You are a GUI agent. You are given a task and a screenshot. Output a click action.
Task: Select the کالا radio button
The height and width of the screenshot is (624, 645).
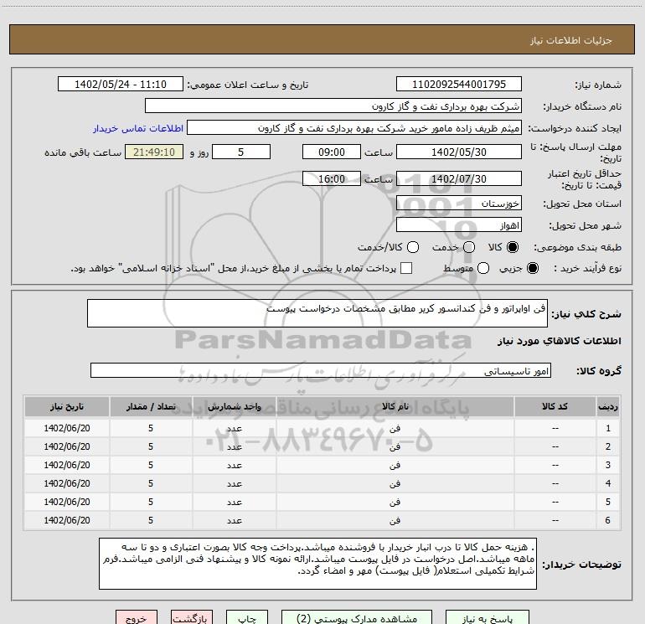[512, 247]
